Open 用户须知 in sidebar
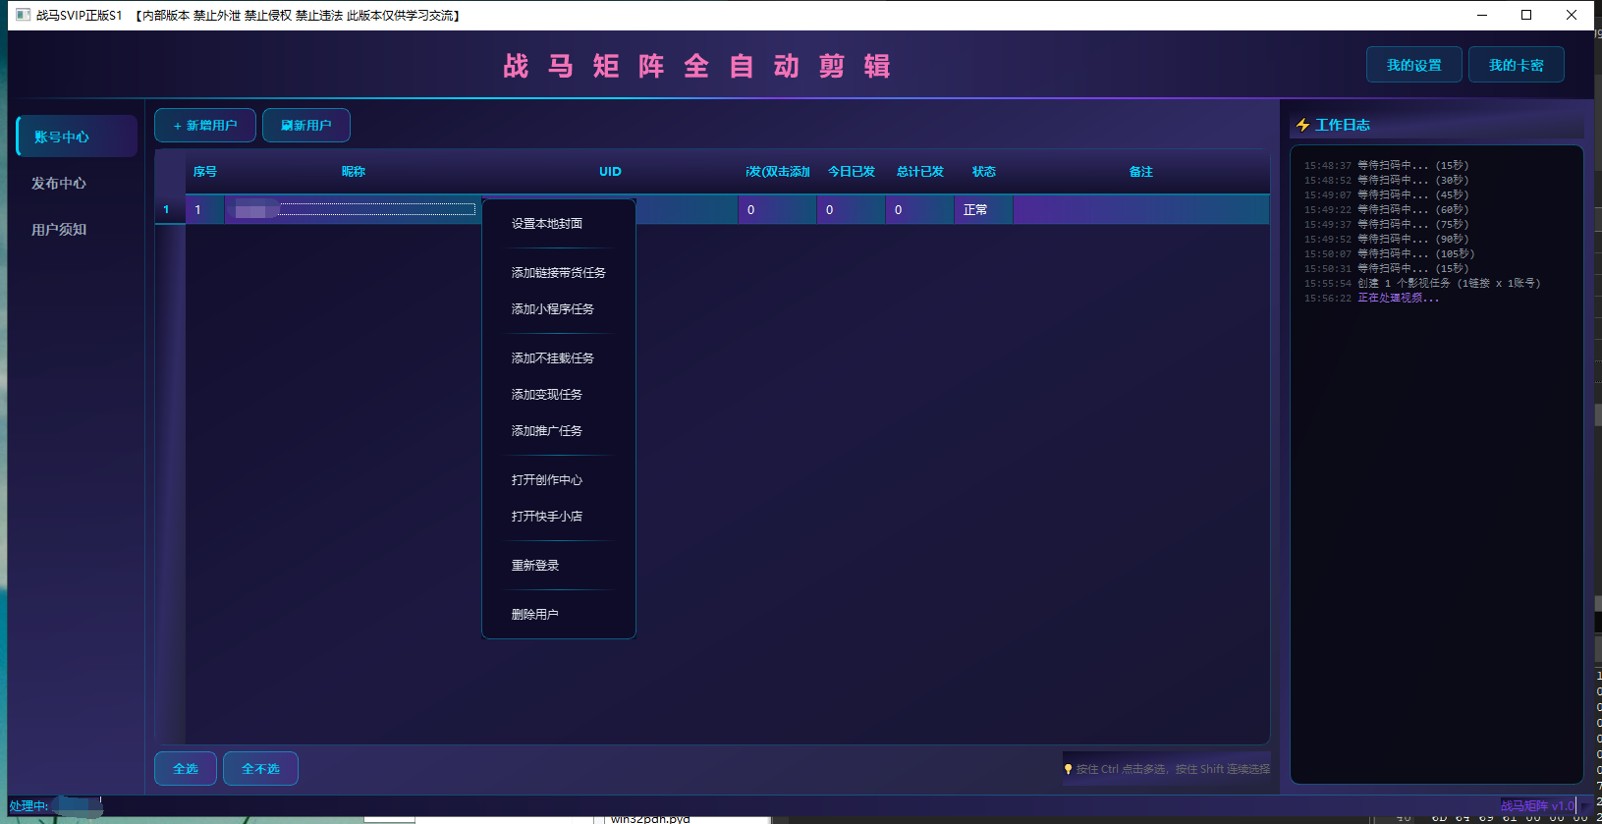 (59, 230)
